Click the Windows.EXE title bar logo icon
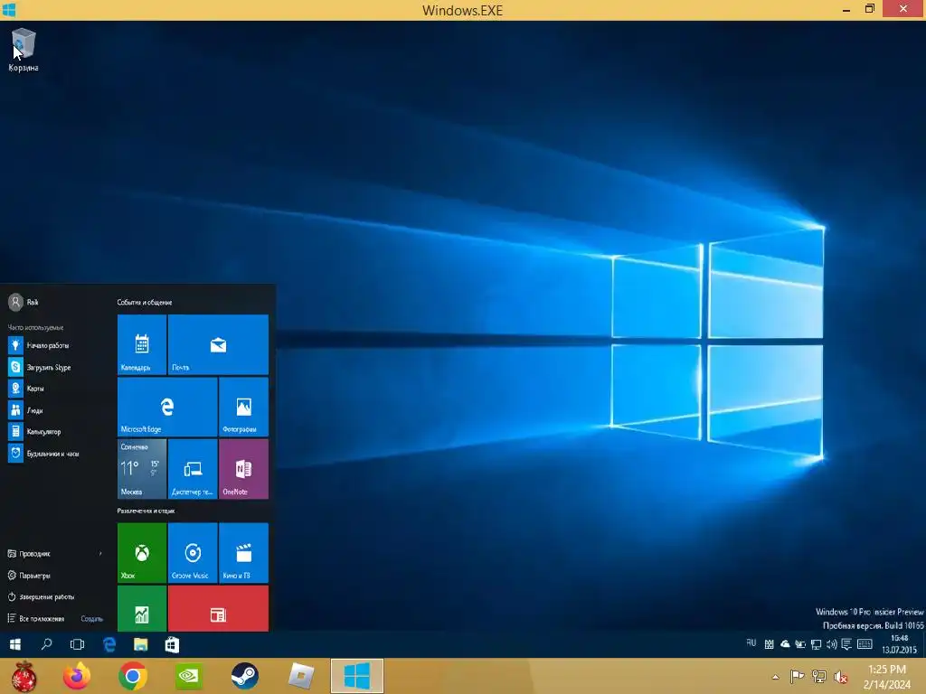Image resolution: width=926 pixels, height=694 pixels. (9, 9)
